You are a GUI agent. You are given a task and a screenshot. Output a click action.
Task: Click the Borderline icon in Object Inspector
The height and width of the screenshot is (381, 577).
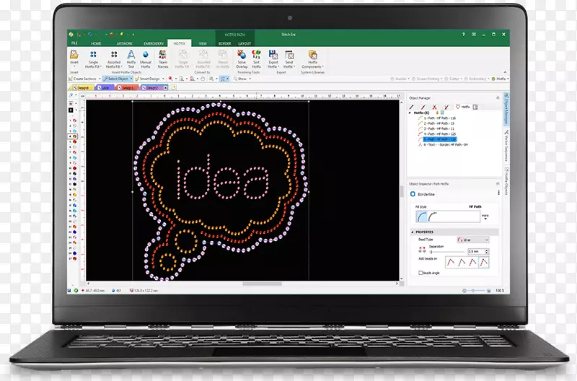[413, 194]
